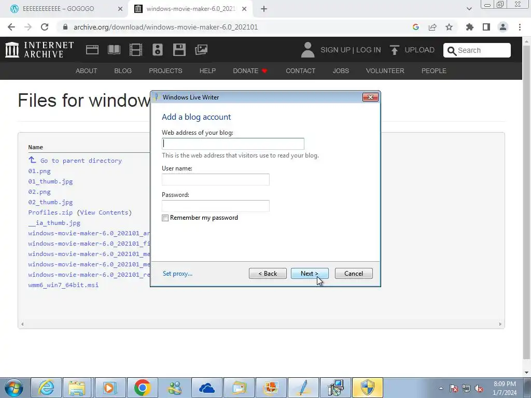Open the Chrome extensions puzzle icon
531x398 pixels.
point(470,27)
